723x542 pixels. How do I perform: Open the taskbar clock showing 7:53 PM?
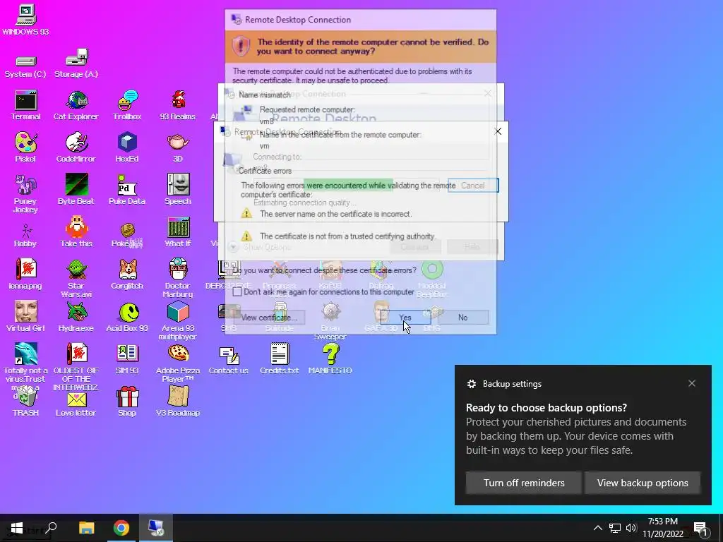pyautogui.click(x=663, y=528)
